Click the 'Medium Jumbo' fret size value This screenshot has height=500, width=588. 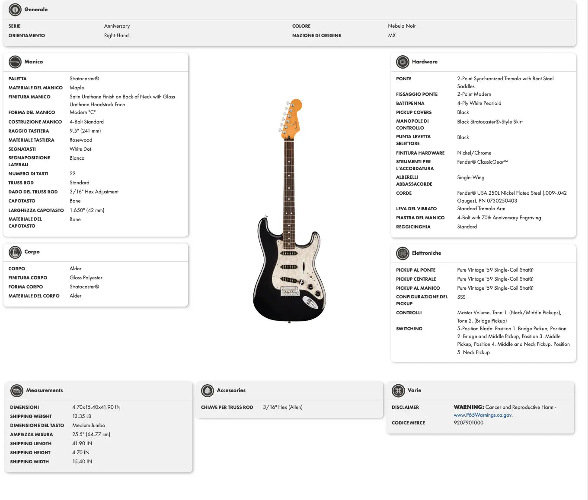pos(89,425)
